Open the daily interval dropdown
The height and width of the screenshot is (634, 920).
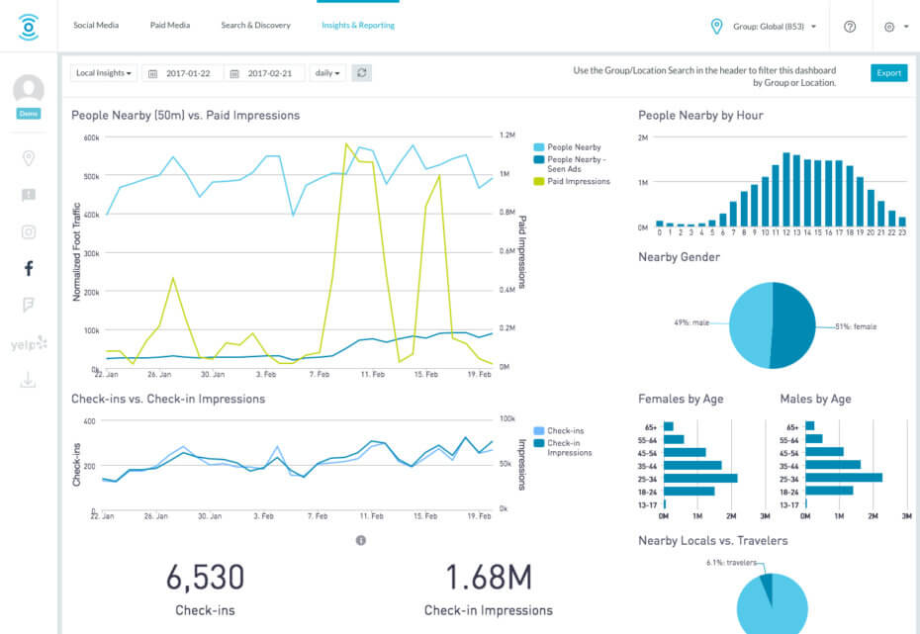326,73
